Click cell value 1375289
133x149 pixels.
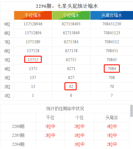(33, 42)
